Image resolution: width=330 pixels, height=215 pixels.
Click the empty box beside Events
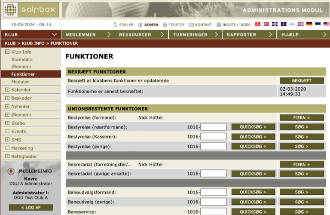[x=7, y=131]
